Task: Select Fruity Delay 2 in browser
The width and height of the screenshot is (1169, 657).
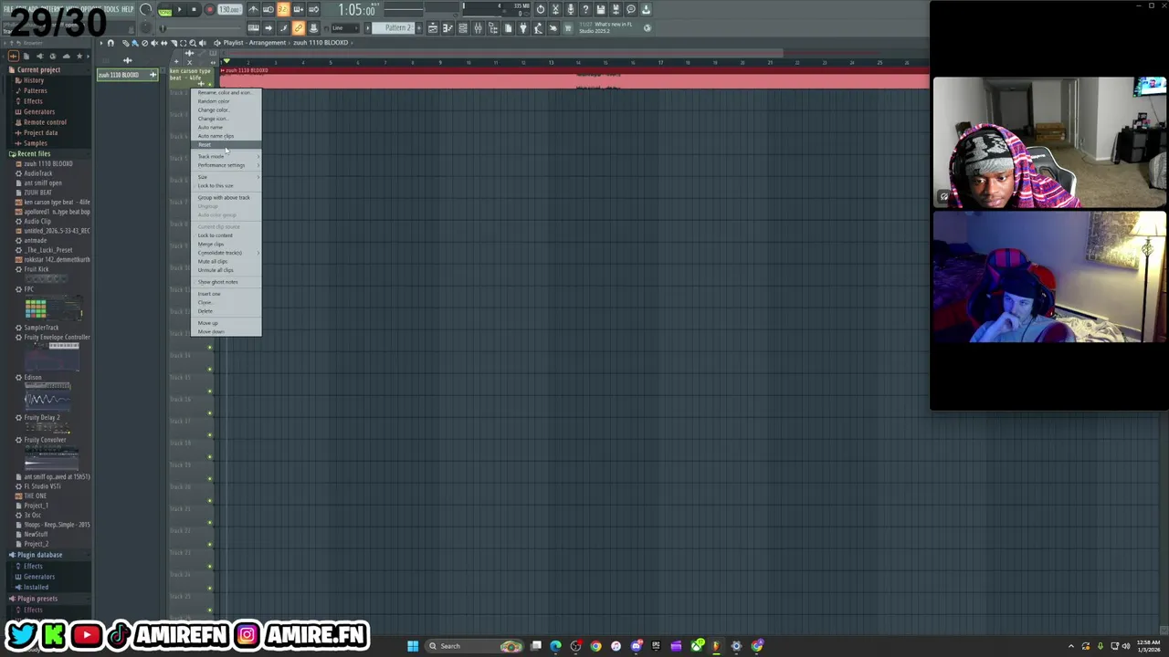Action: pos(41,418)
